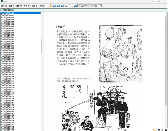The width and height of the screenshot is (168, 131).
Task: Open the 导航 (N) menu
Action: 27,6
